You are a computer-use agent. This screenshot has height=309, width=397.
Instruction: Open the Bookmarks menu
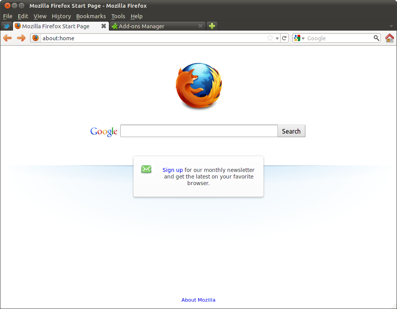pos(91,16)
